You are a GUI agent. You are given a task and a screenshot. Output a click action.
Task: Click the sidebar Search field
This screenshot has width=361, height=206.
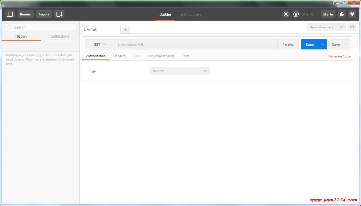point(41,27)
